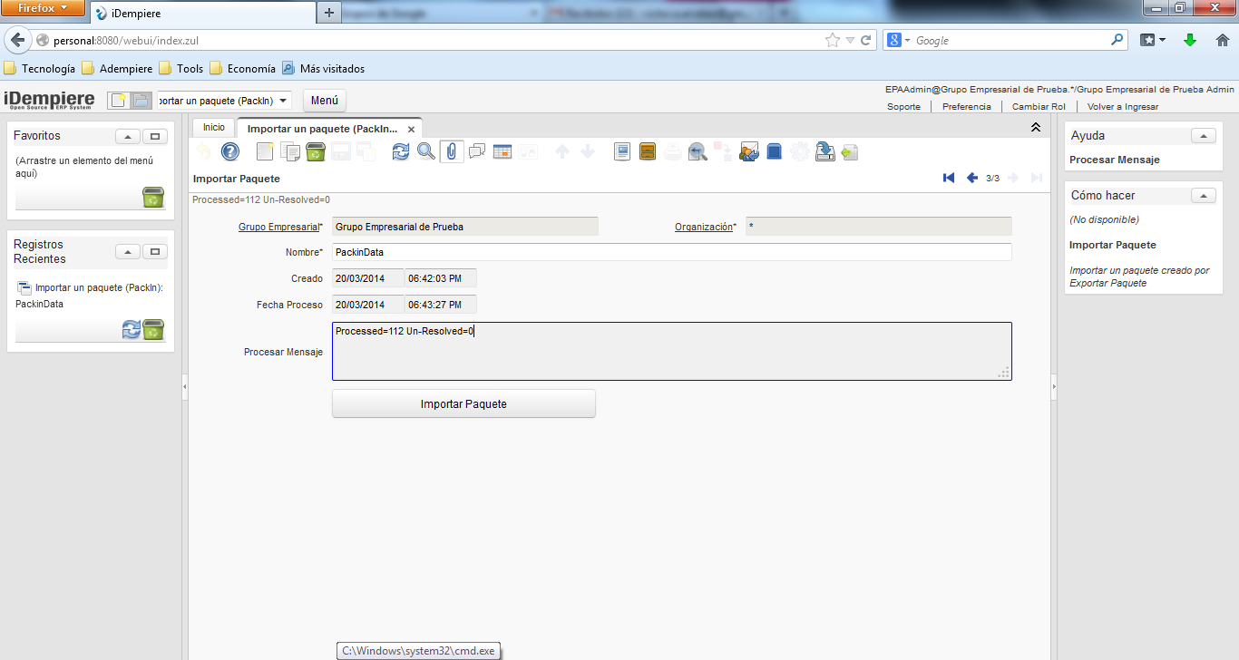This screenshot has height=660, width=1239.
Task: Click the trash bin in Registros Recientes panel
Action: pos(153,329)
